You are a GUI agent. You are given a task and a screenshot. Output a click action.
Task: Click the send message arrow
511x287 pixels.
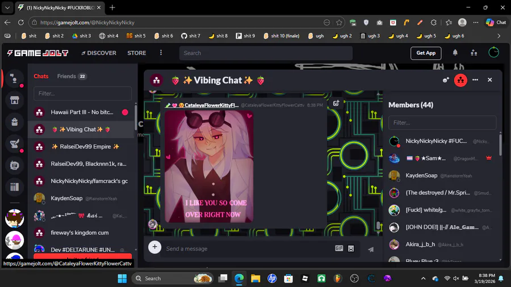click(x=371, y=249)
